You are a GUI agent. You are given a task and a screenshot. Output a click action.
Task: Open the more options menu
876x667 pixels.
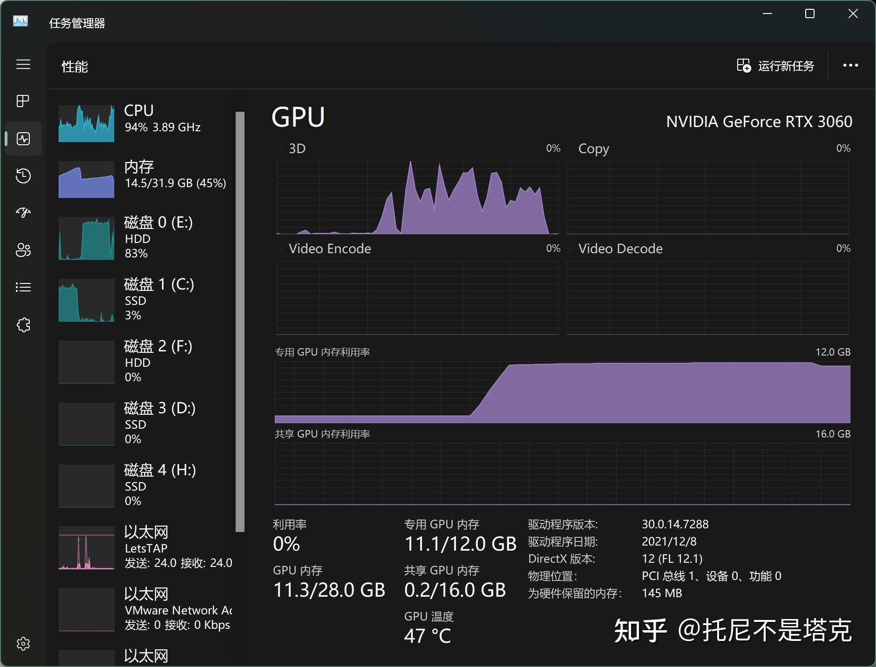[x=851, y=65]
